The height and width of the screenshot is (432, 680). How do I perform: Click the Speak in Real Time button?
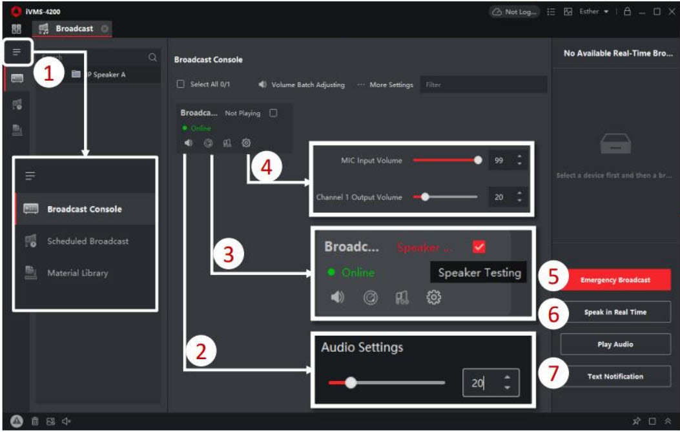pos(615,312)
